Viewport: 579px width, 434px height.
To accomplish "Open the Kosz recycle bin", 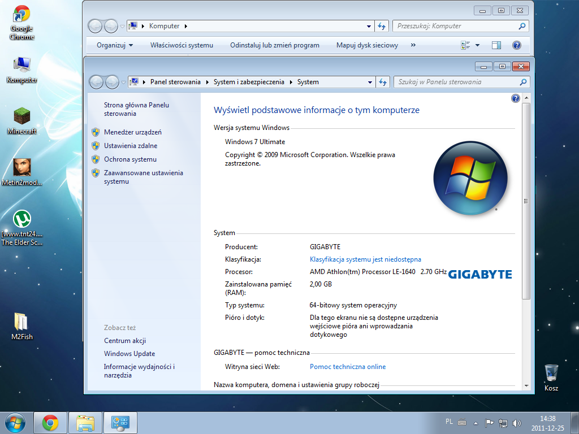I will click(x=551, y=377).
